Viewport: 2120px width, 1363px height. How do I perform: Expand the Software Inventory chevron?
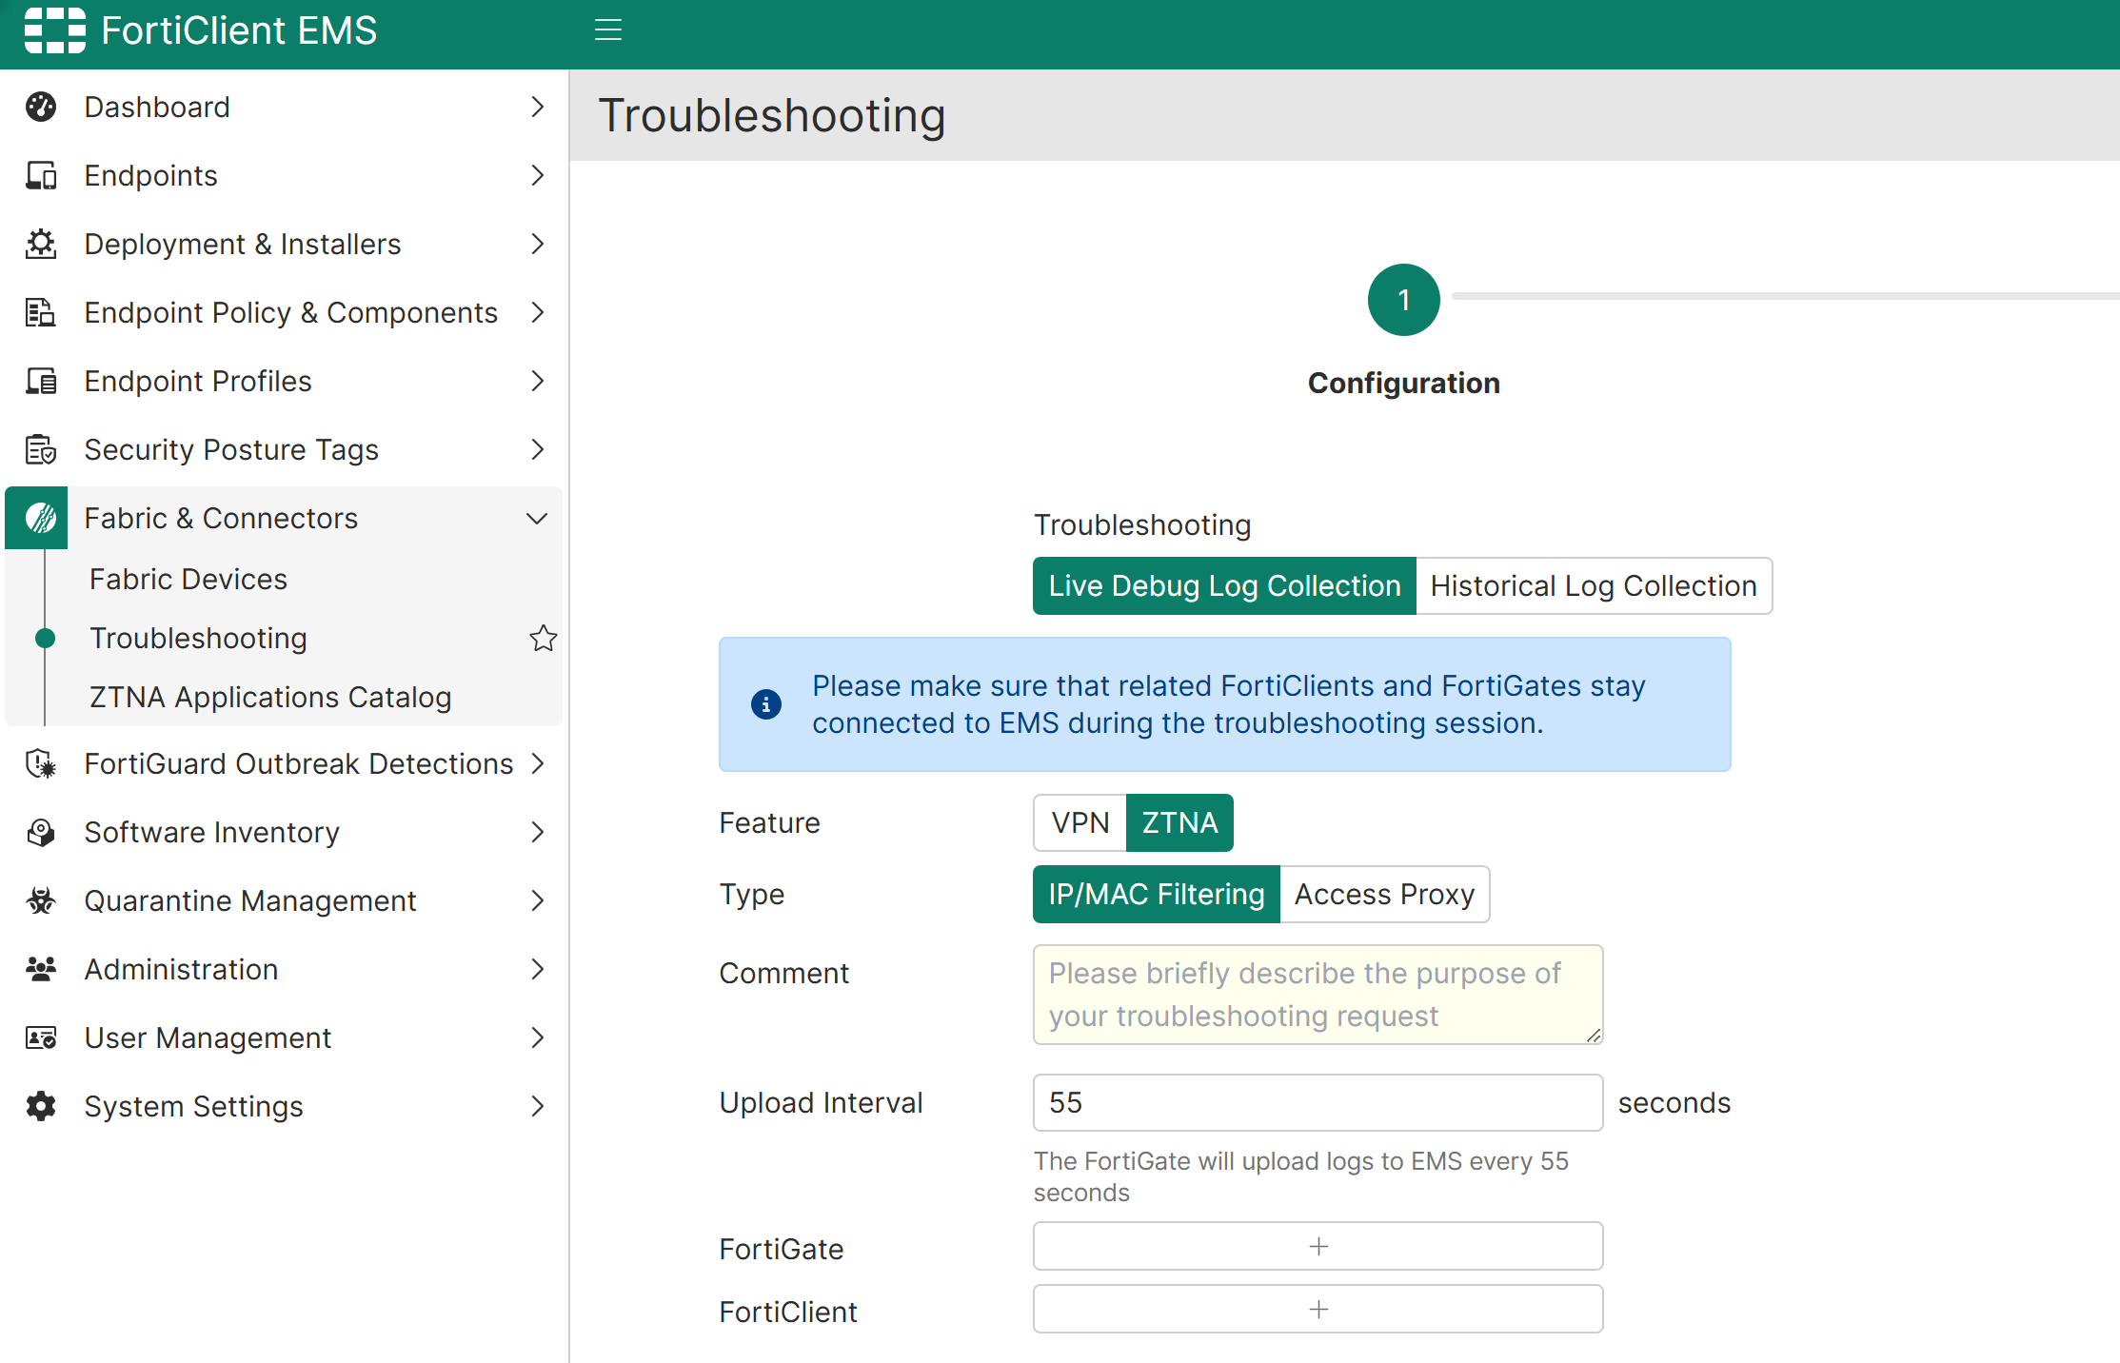point(537,832)
